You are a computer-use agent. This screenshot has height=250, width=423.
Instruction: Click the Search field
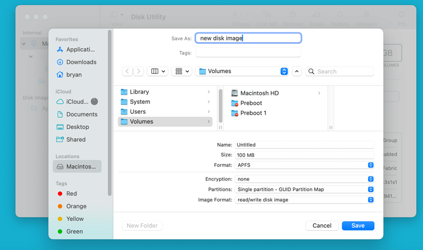pos(339,71)
